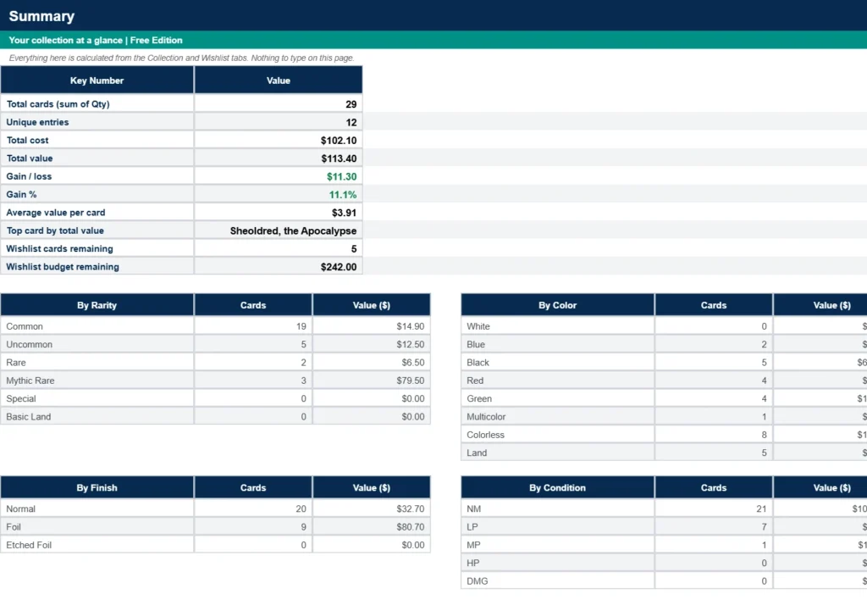Image resolution: width=867 pixels, height=600 pixels.
Task: Click the By Rarity header cell
Action: [97, 305]
